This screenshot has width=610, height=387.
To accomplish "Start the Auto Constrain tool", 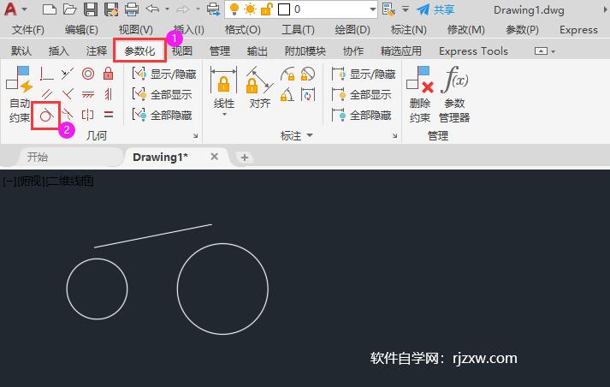I will pyautogui.click(x=19, y=94).
